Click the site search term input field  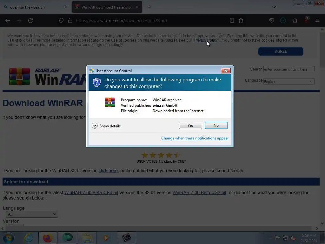point(289,69)
